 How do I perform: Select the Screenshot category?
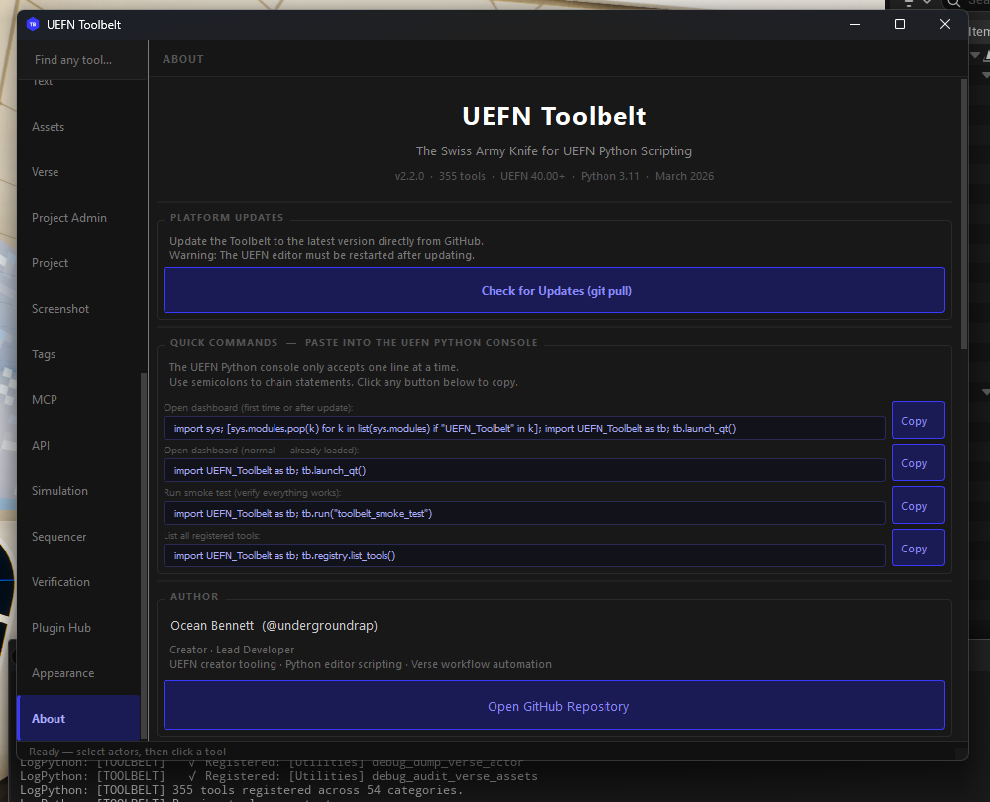pos(59,308)
